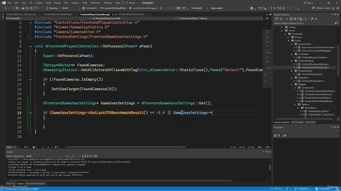Collapse the Source folder in Solution Explorer
Viewport: 341px width, 191px height.
point(282,31)
